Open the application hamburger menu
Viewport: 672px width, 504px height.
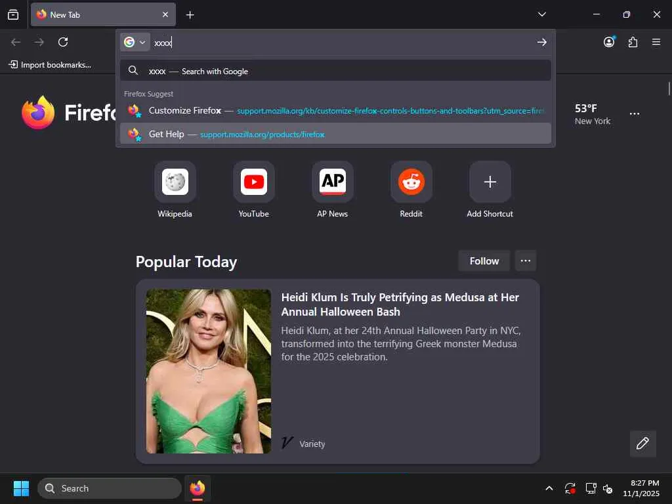[656, 42]
